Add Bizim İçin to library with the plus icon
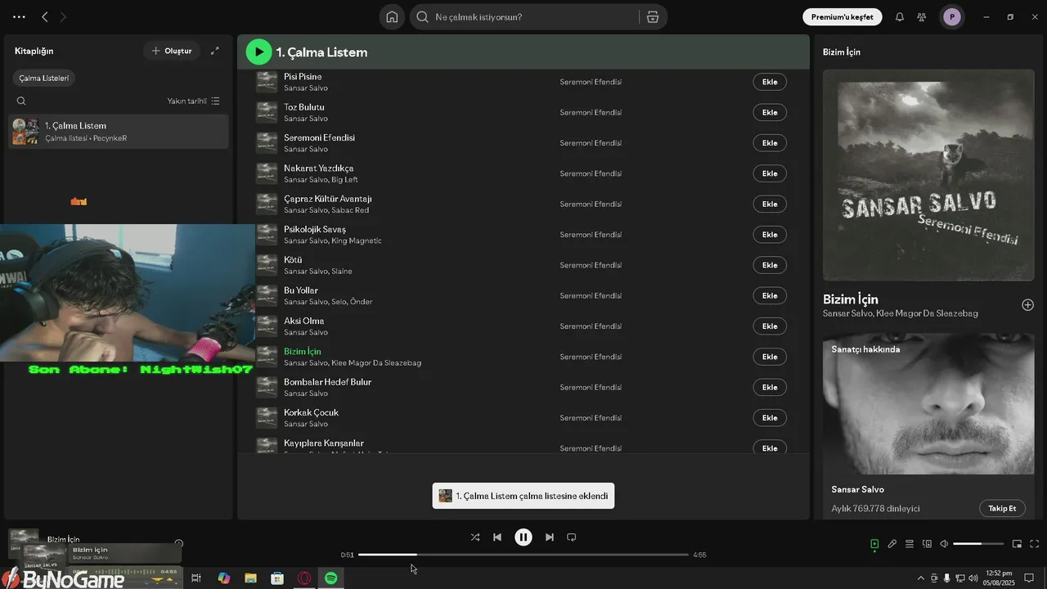The height and width of the screenshot is (589, 1047). click(1028, 305)
